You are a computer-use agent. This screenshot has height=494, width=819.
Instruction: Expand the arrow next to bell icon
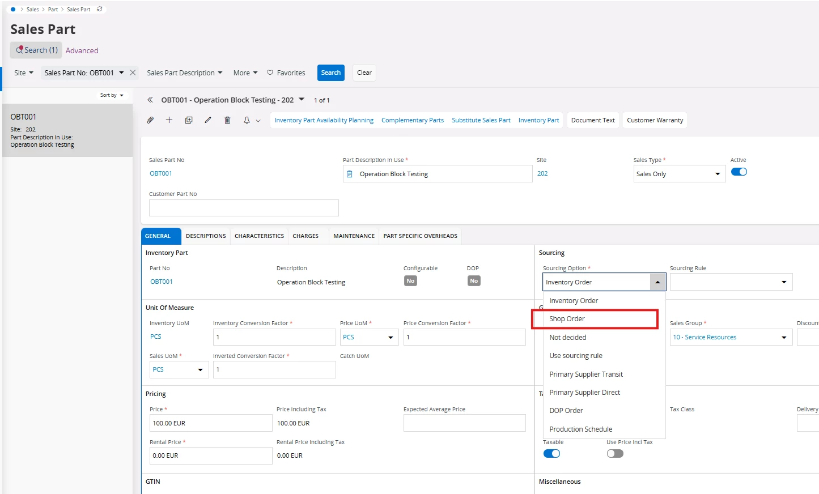click(258, 121)
